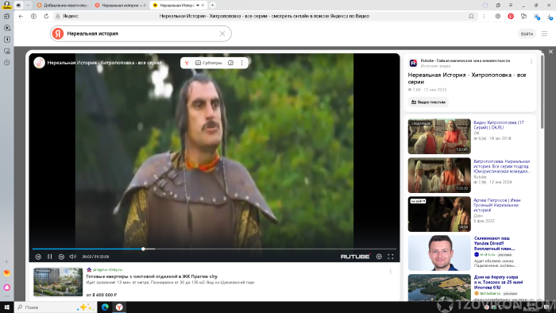The height and width of the screenshot is (313, 556).
Task: Click the video progress bar handle
Action: tap(143, 249)
